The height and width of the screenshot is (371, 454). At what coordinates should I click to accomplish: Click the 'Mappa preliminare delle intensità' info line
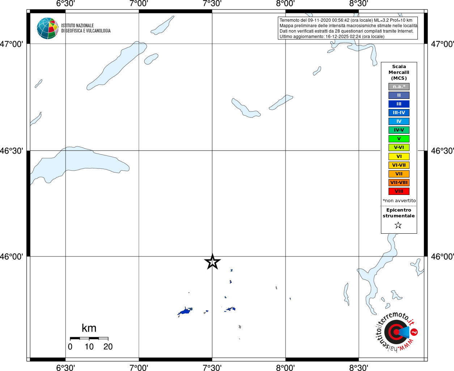[348, 26]
